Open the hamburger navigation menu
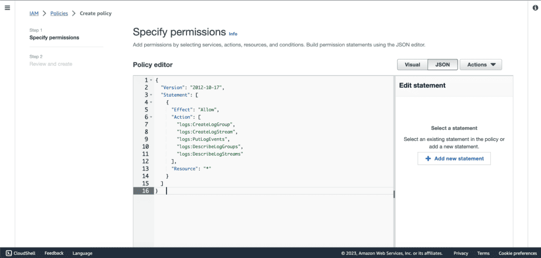This screenshot has height=258, width=541. 7,7
